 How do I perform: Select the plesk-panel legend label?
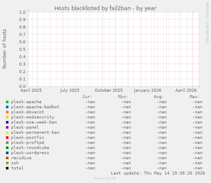pos(25,127)
